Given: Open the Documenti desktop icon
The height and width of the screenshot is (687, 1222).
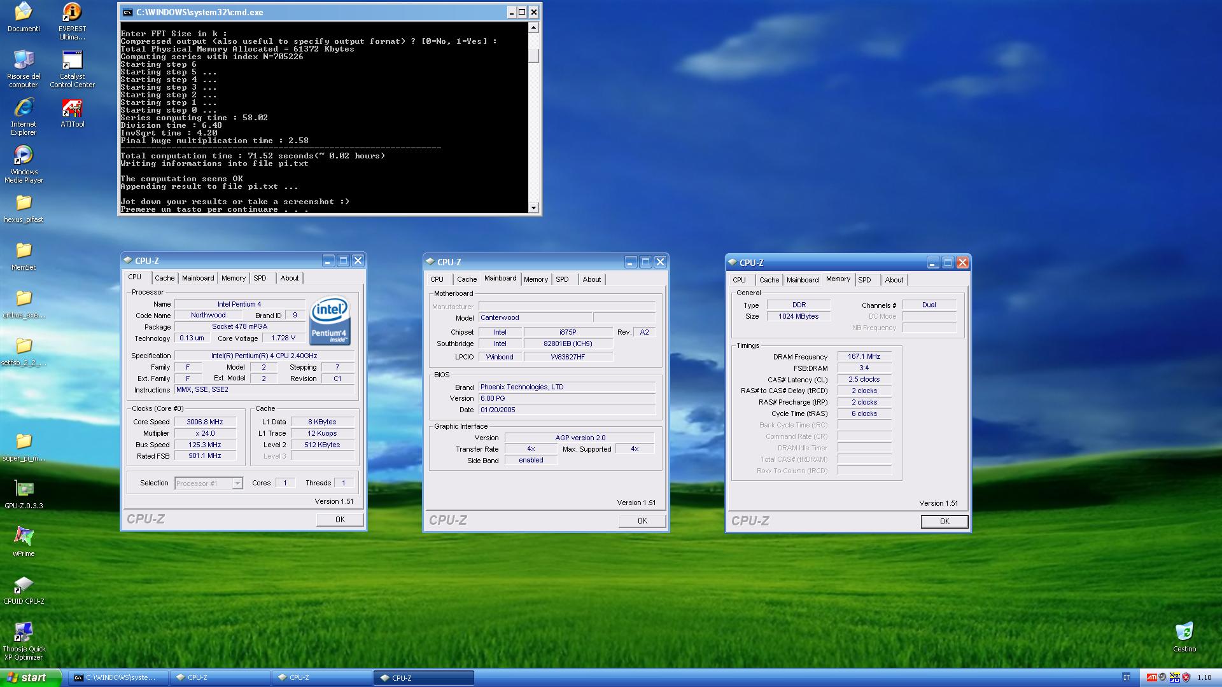Looking at the screenshot, I should [24, 17].
